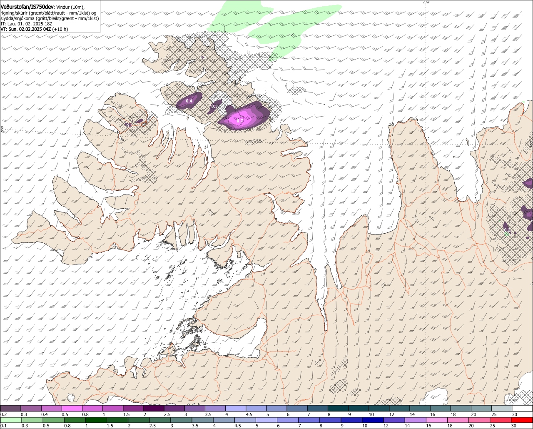
Task: Select the pale grey top-row swatch above 25
Action: tap(502, 408)
